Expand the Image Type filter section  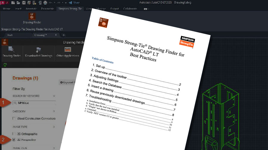pyautogui.click(x=54, y=127)
